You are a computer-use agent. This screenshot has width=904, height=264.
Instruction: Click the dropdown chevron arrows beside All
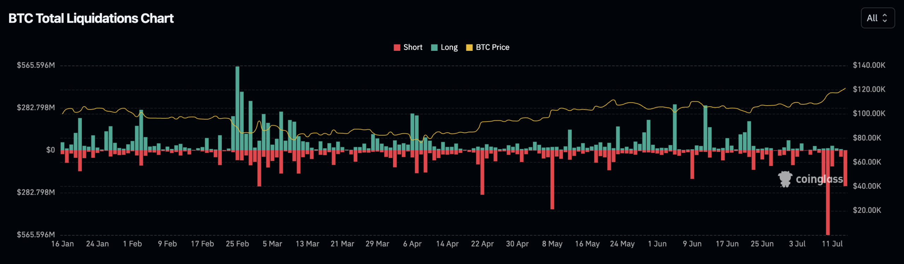(885, 18)
